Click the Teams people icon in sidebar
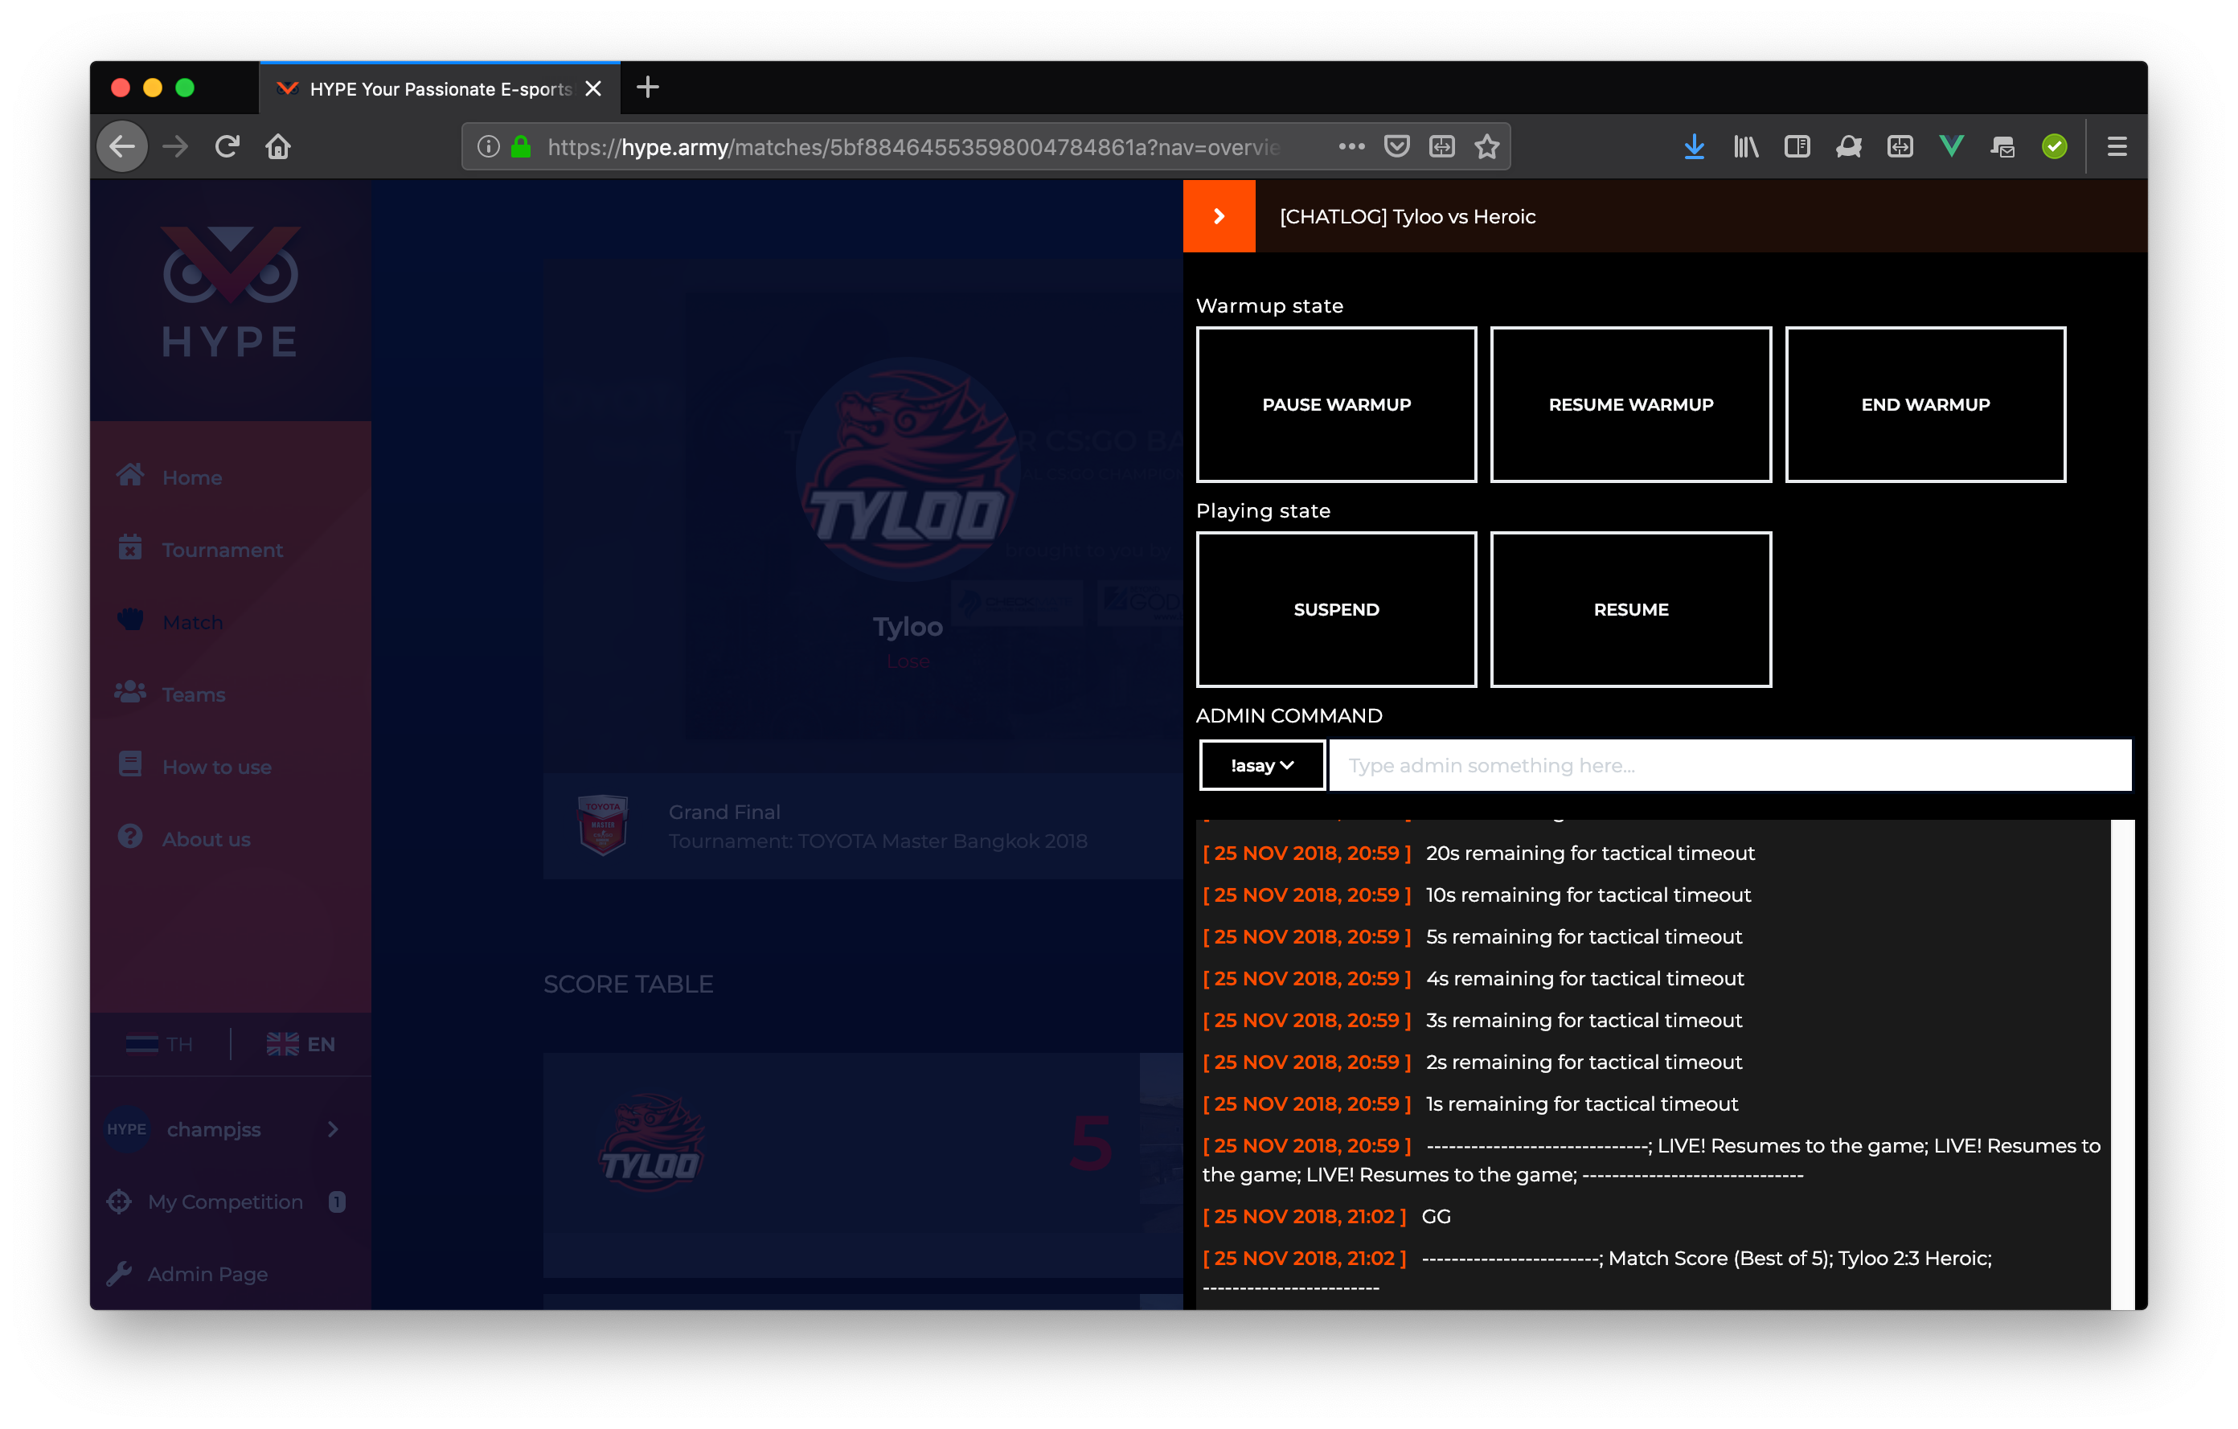Viewport: 2238px width, 1429px height. click(130, 692)
